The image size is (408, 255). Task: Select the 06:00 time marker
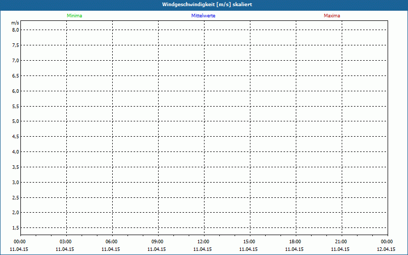112,242
